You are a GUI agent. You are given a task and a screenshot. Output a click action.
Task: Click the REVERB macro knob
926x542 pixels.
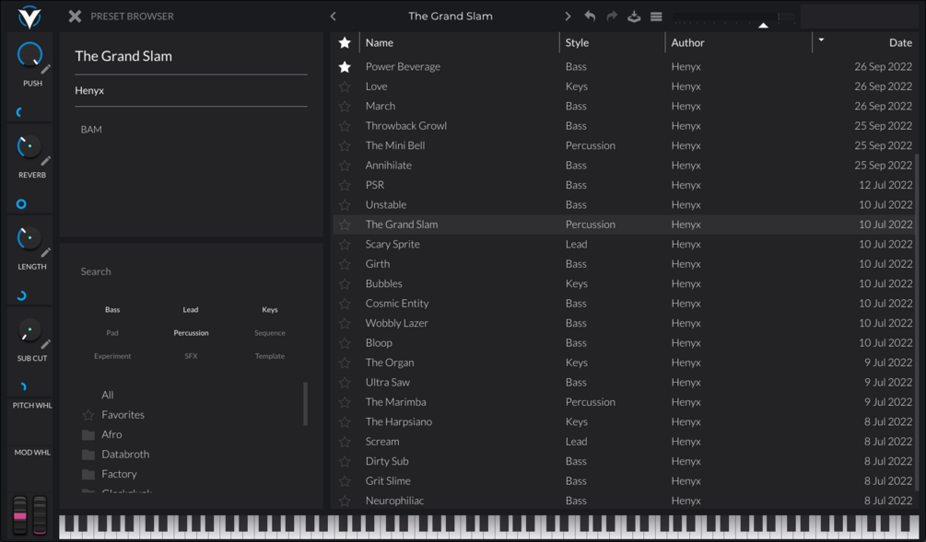point(29,147)
